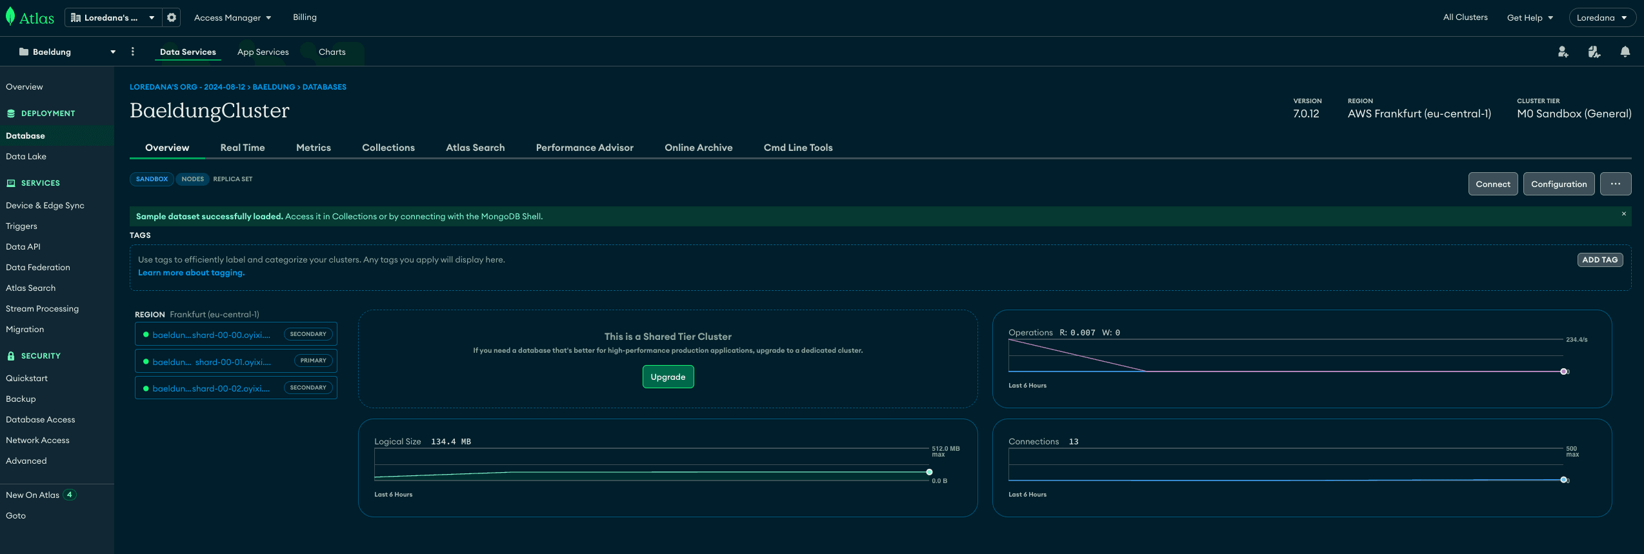
Task: Open the Real Time tab
Action: tap(243, 148)
